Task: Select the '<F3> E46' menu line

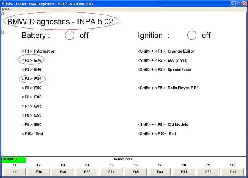Action: (31, 70)
